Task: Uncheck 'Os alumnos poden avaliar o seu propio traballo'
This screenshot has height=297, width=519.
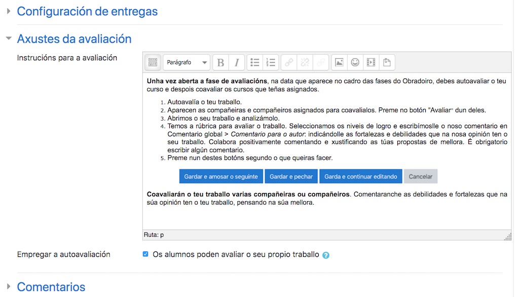Action: coord(145,254)
